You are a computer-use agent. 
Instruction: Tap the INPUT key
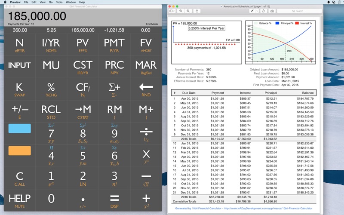point(20,67)
